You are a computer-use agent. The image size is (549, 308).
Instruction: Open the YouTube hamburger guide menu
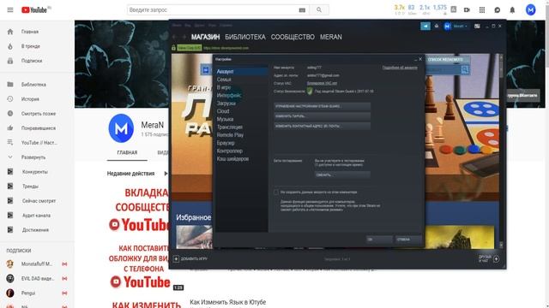pyautogui.click(x=10, y=9)
